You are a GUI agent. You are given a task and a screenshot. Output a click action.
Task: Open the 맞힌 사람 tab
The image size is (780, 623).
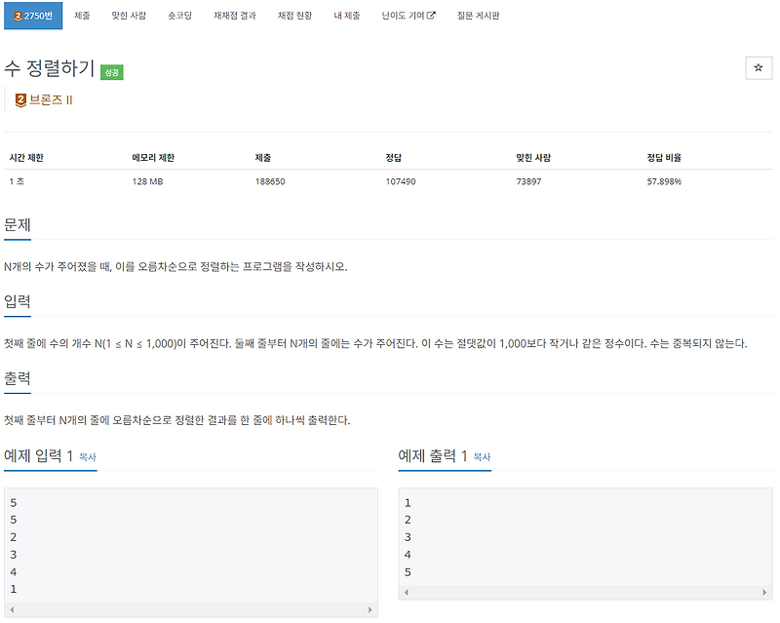pos(129,16)
